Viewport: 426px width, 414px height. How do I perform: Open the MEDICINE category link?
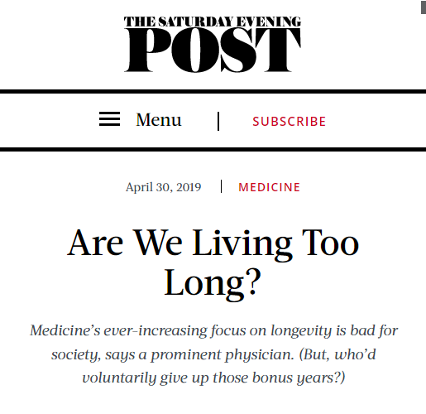coord(269,187)
